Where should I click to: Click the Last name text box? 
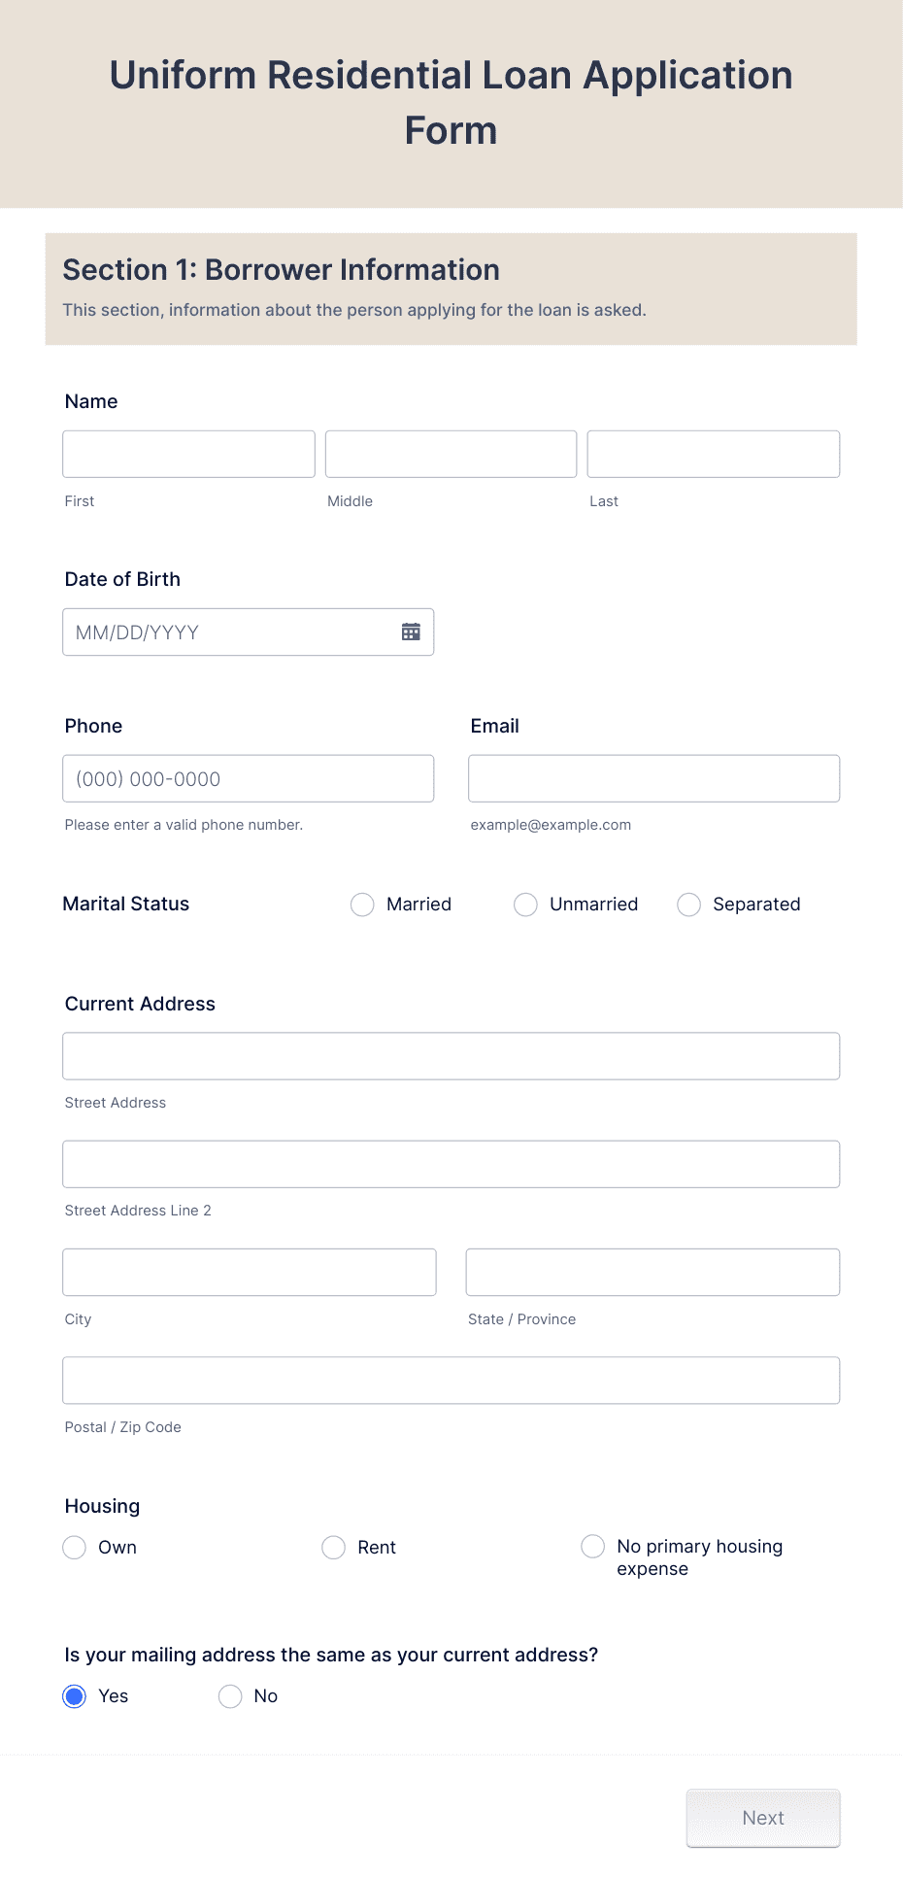pyautogui.click(x=713, y=453)
